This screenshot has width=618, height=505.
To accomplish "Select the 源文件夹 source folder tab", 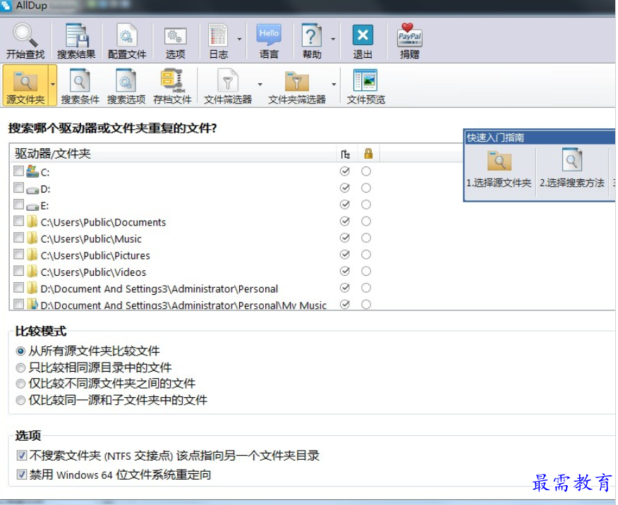I will [x=25, y=85].
